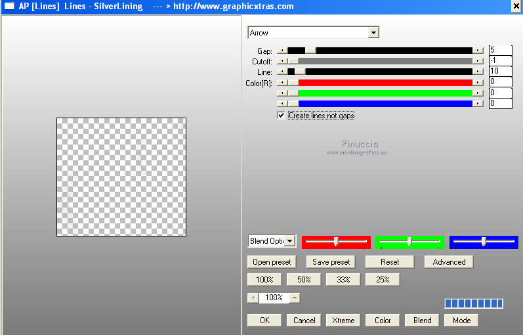The height and width of the screenshot is (335, 523).
Task: Click the Mode button
Action: click(x=461, y=321)
